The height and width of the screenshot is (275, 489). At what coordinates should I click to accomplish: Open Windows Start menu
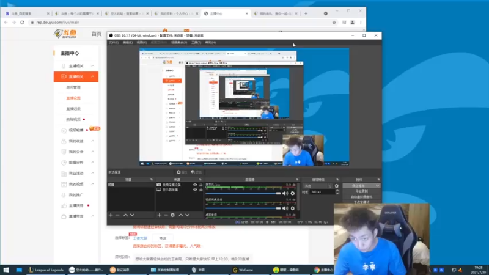pos(6,269)
